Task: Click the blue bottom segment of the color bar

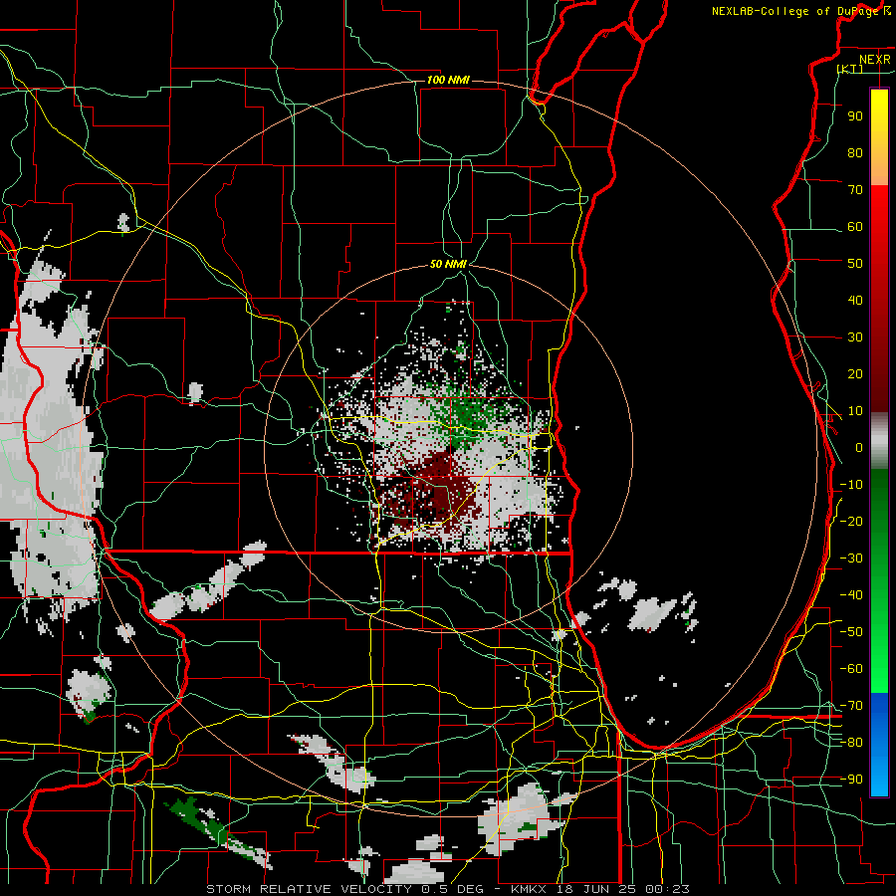Action: click(879, 745)
